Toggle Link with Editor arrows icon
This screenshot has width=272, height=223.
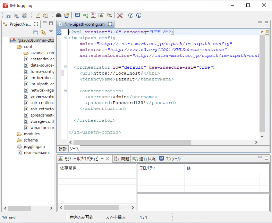pos(43,33)
